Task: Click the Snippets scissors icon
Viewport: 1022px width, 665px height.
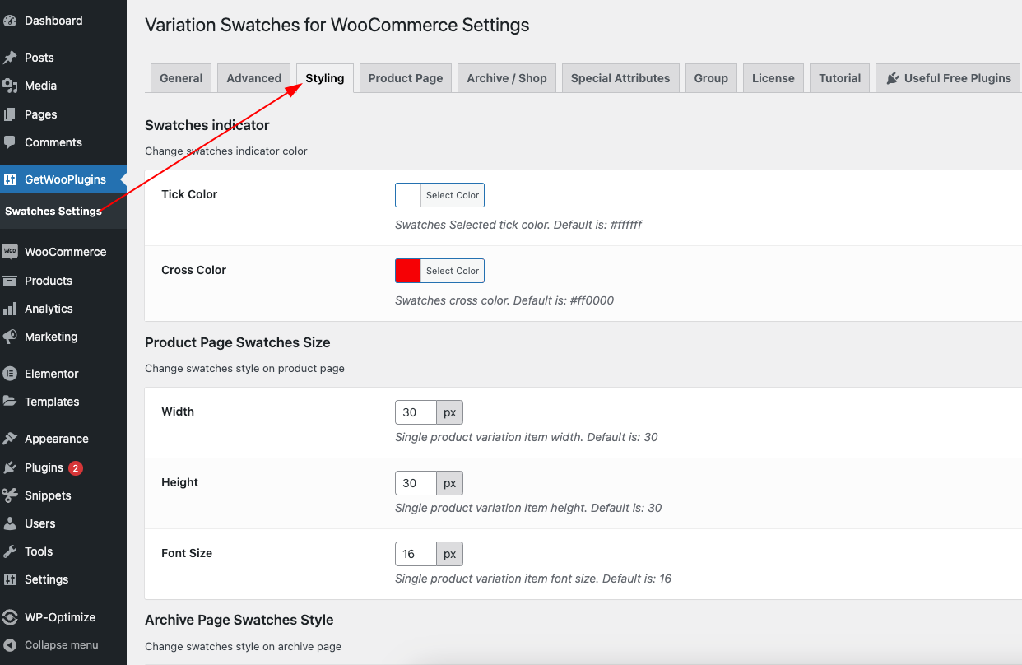Action: click(10, 495)
